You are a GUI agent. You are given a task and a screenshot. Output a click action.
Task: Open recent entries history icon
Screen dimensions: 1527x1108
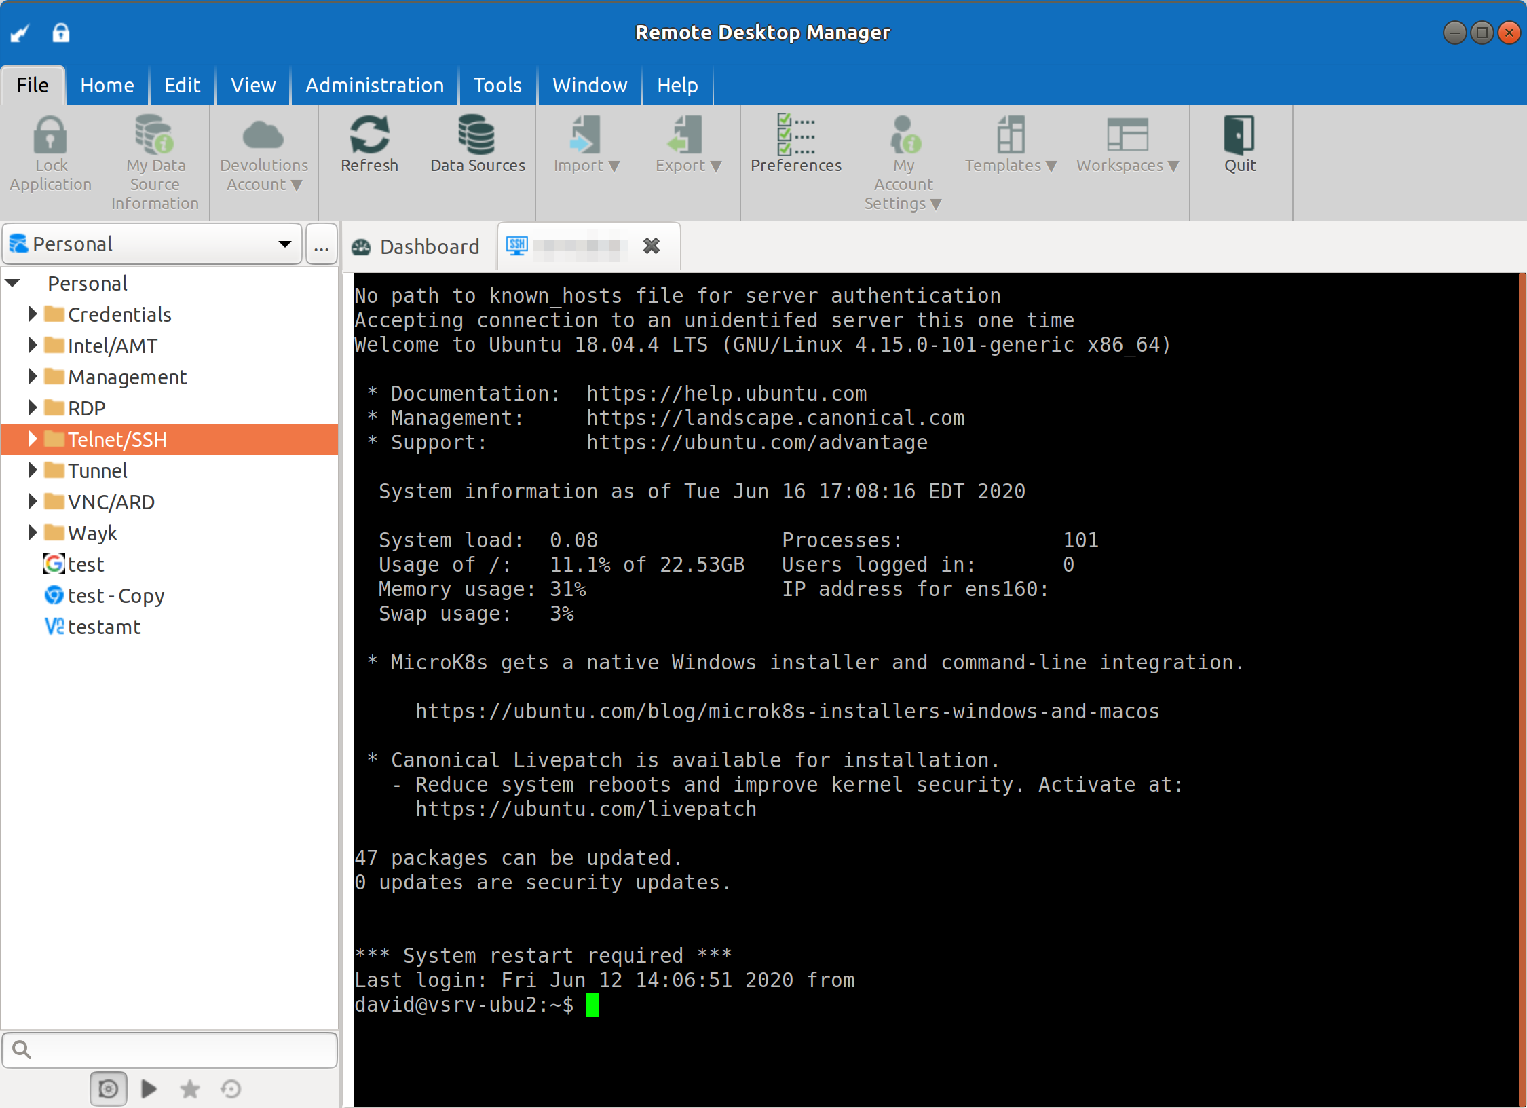tap(231, 1089)
